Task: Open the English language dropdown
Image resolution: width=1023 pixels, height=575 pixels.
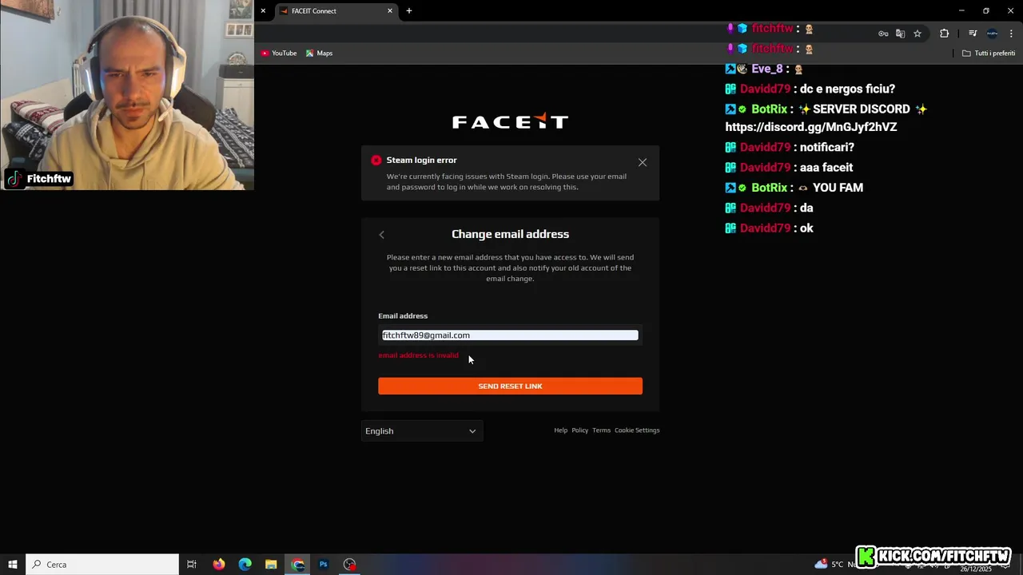Action: click(x=422, y=431)
